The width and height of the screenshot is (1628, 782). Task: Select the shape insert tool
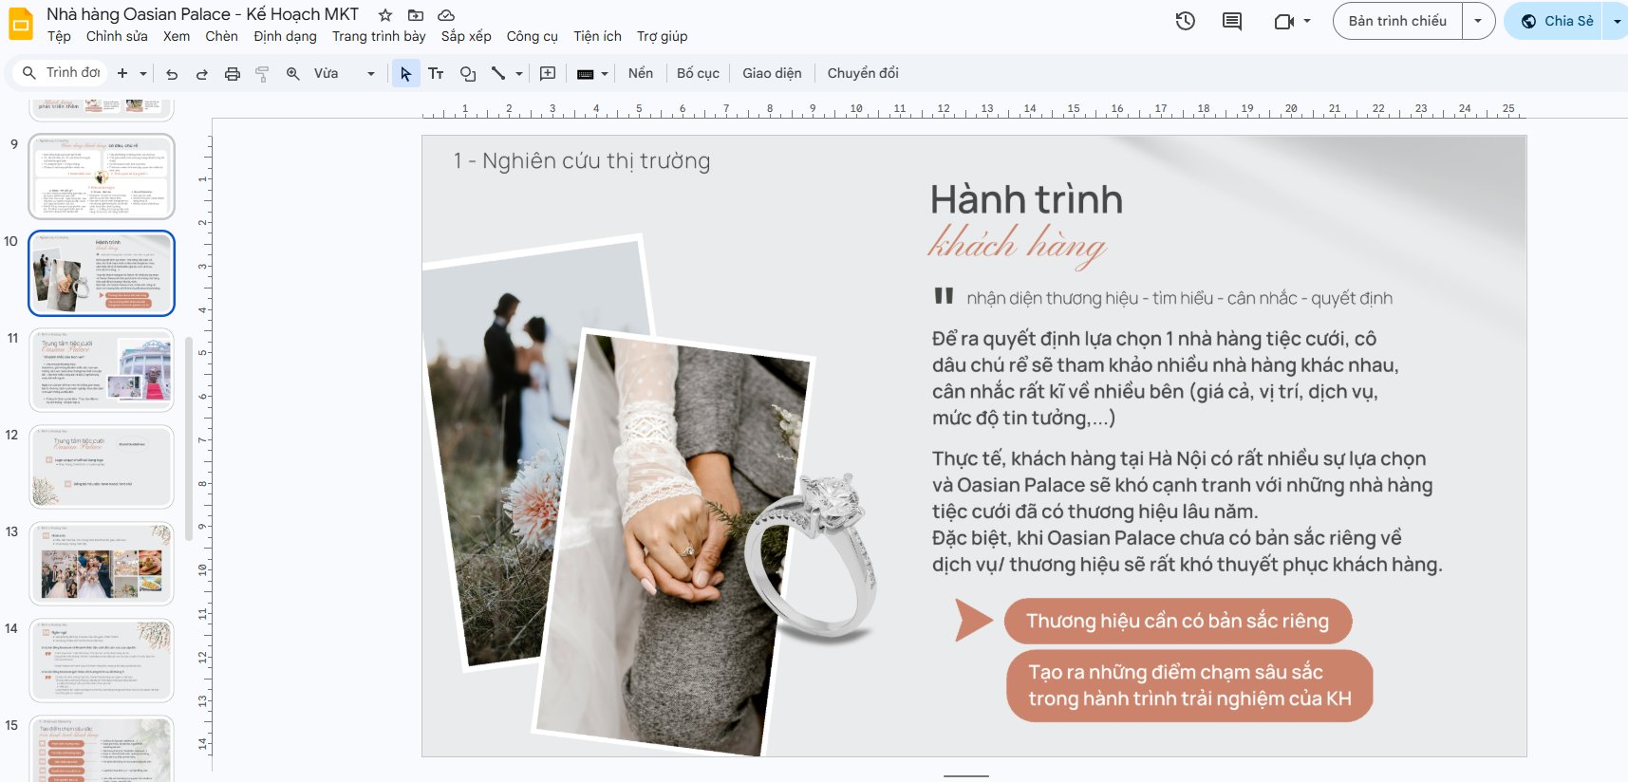[468, 73]
